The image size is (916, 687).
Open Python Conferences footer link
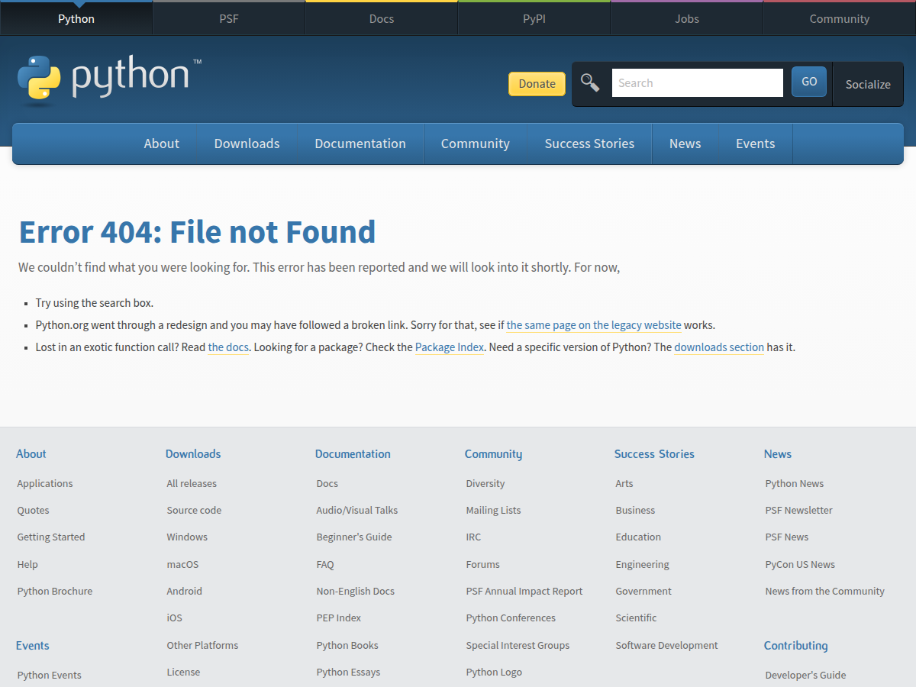click(511, 618)
